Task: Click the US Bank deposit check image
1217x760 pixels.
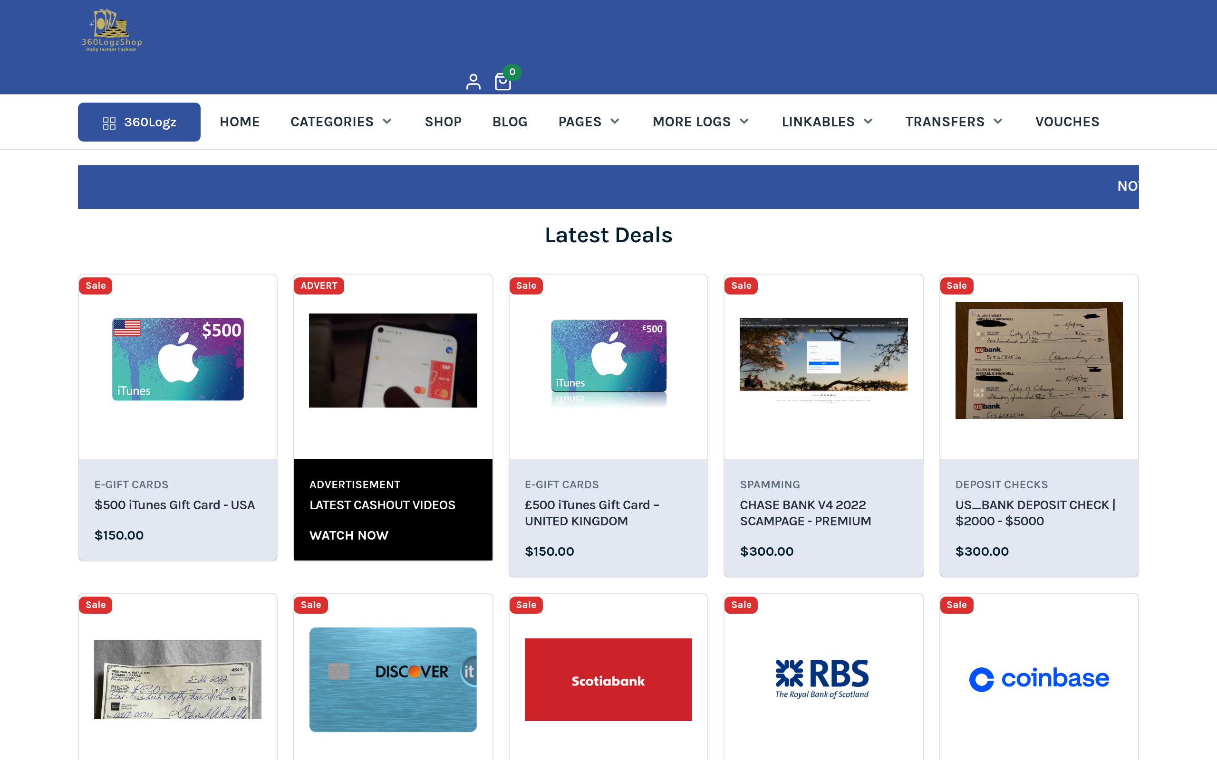Action: click(x=1038, y=360)
